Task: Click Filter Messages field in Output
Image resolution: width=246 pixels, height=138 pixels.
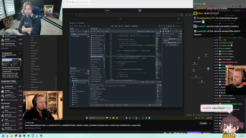Action: 123,102
